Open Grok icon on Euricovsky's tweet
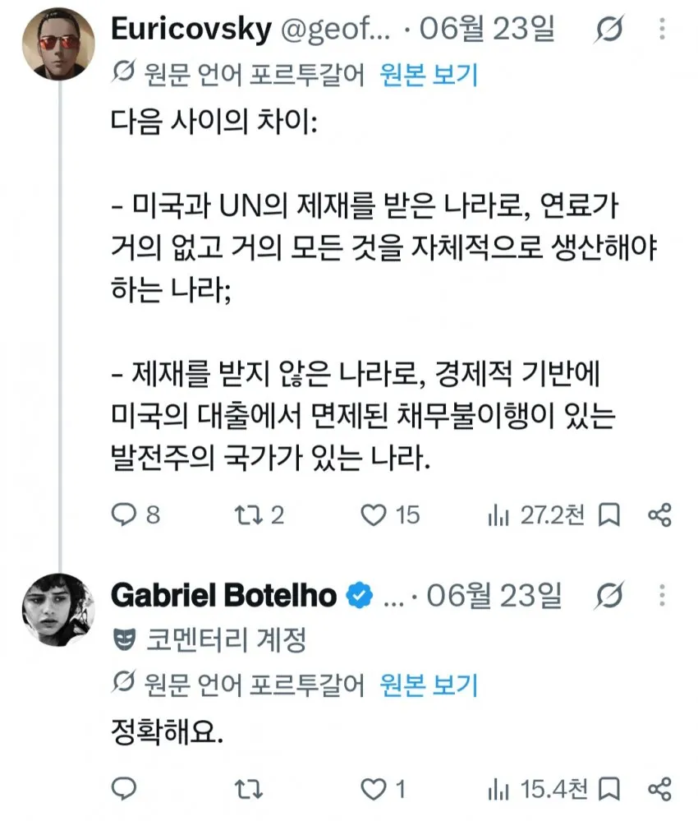 pyautogui.click(x=609, y=30)
